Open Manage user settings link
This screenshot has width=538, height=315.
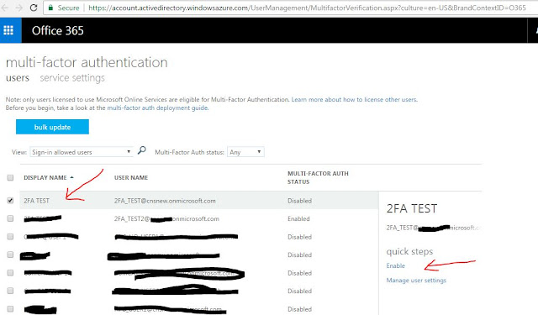point(416,281)
